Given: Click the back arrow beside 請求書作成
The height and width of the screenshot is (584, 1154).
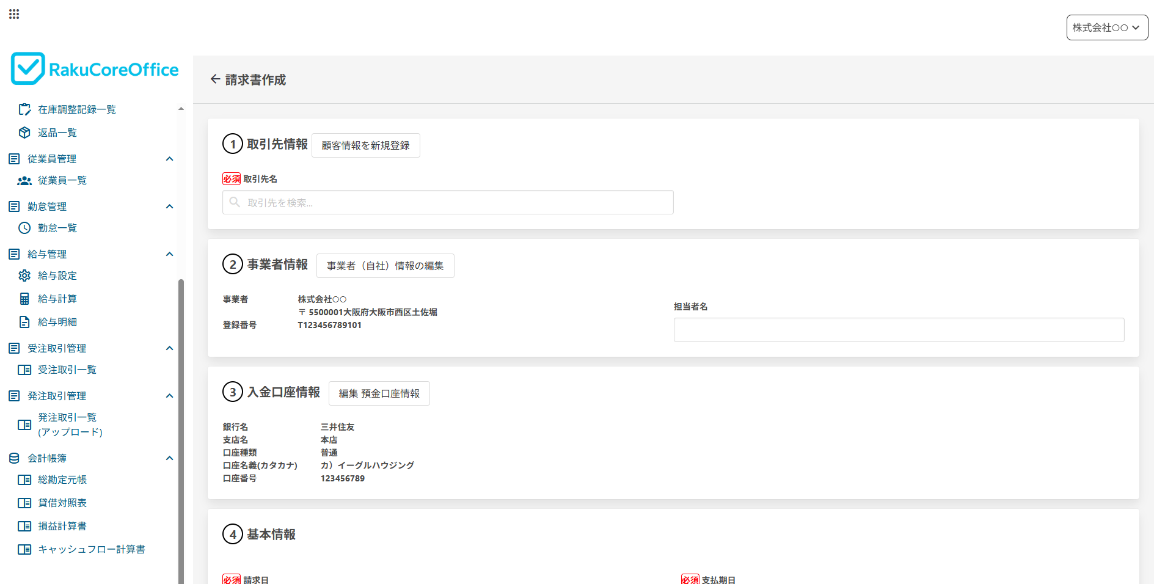Looking at the screenshot, I should point(215,79).
